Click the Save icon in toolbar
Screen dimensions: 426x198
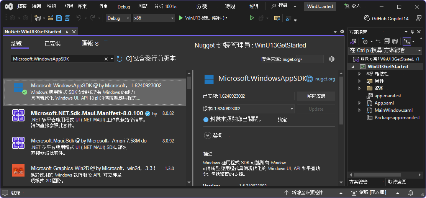59,18
